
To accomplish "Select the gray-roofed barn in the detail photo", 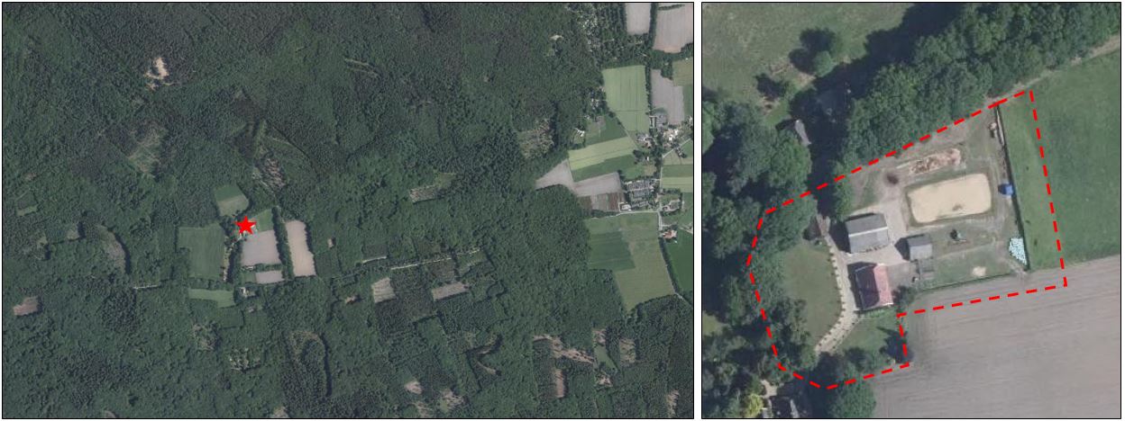I will tap(866, 233).
